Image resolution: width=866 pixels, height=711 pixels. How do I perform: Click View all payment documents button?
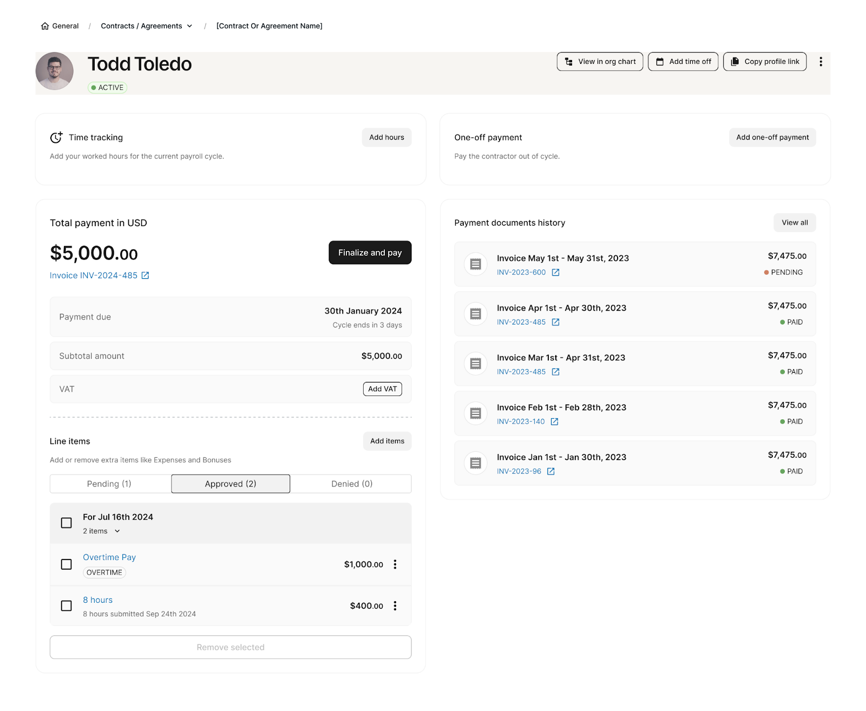tap(795, 222)
